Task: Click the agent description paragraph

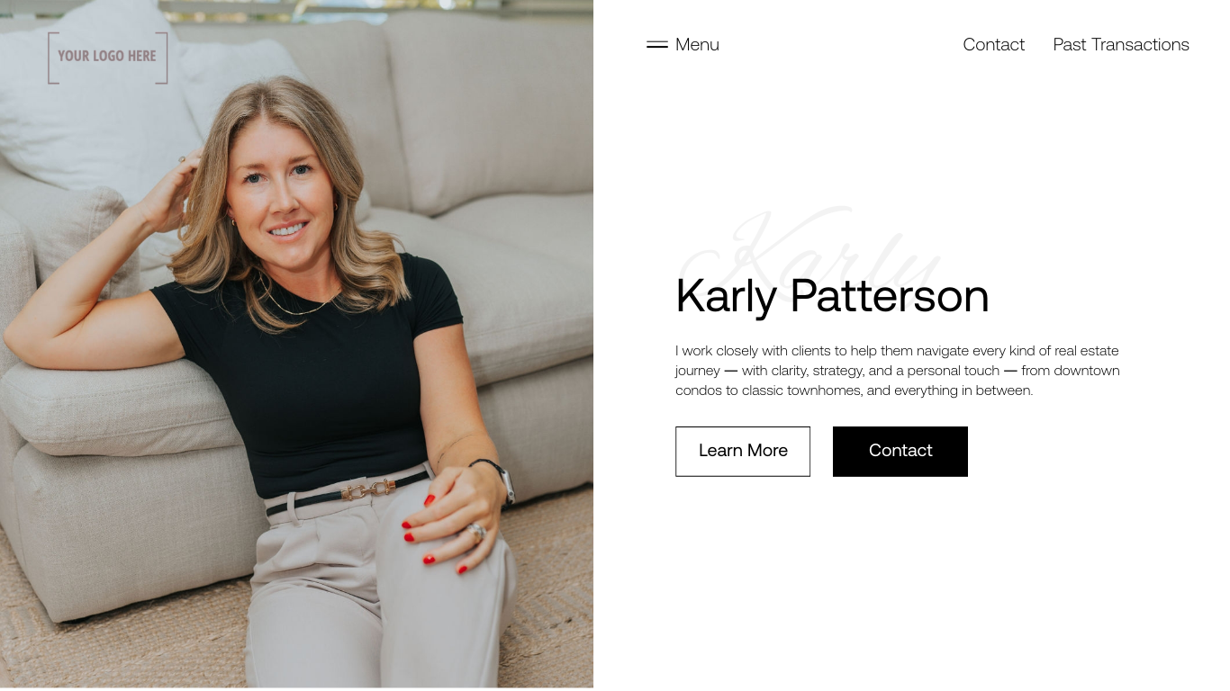Action: [x=898, y=371]
